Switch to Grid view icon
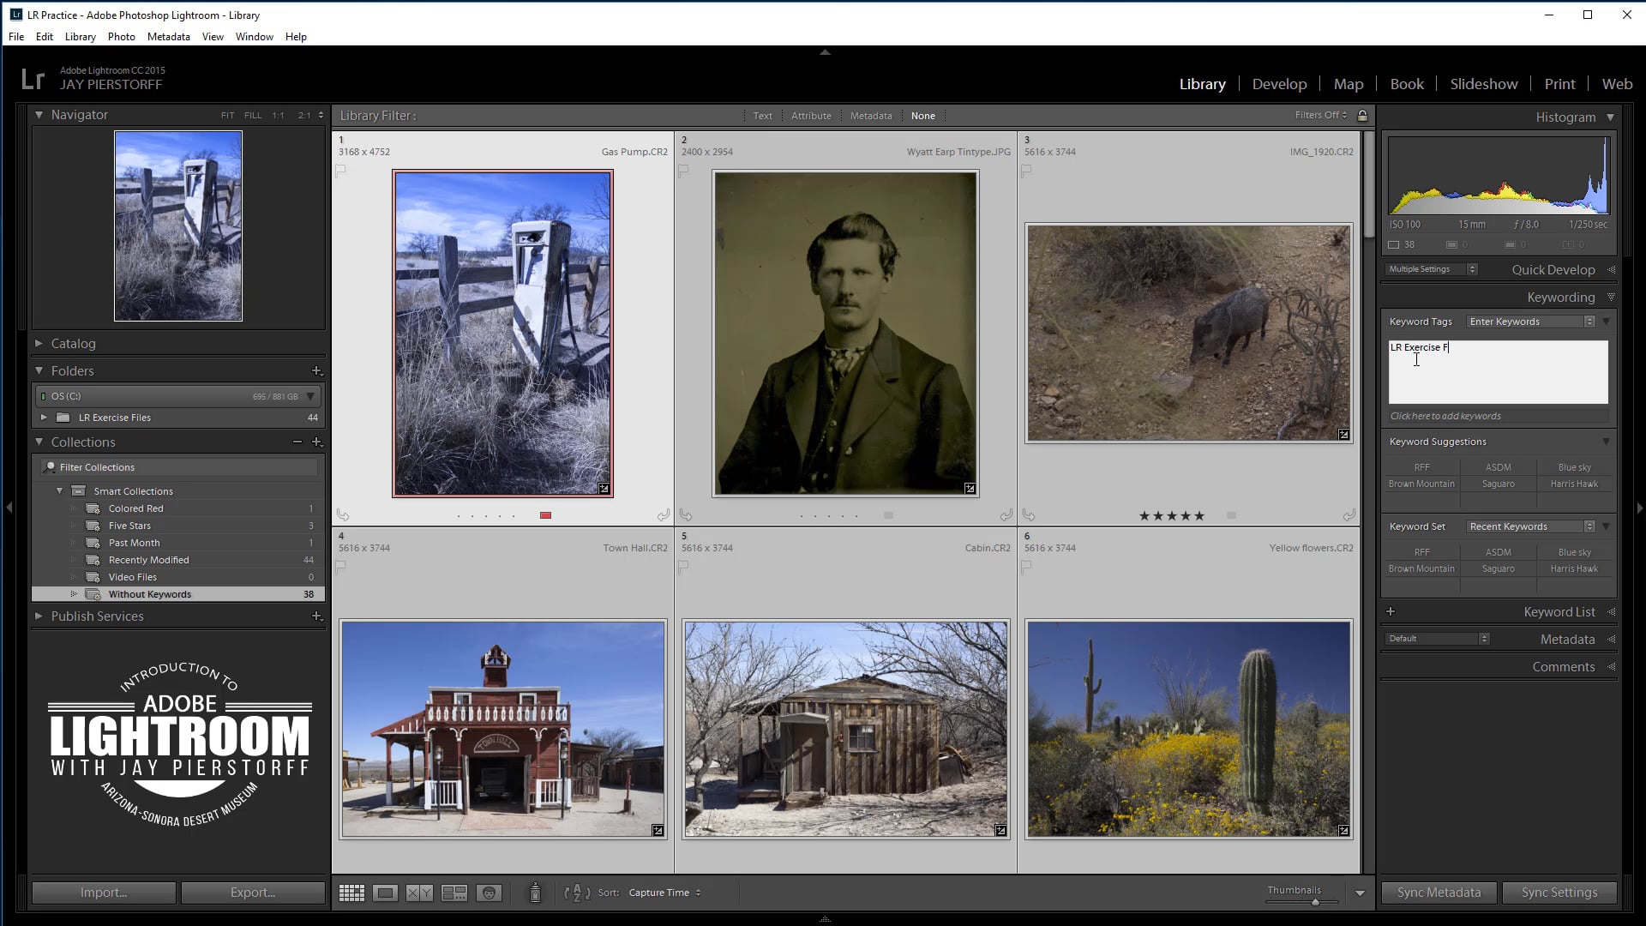1646x926 pixels. 351,893
